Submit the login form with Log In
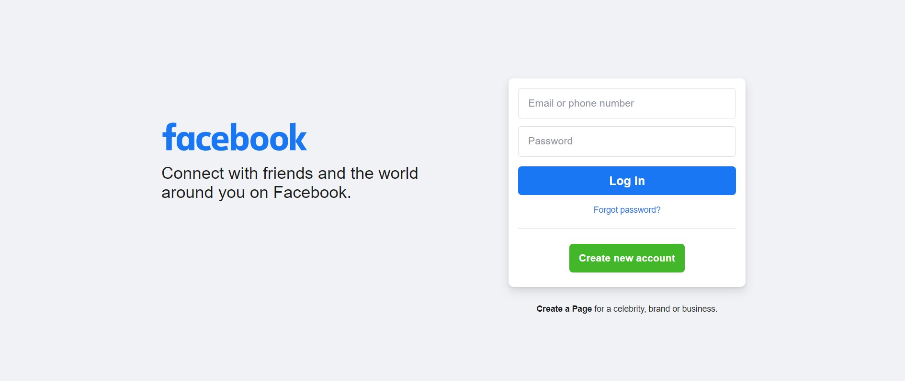This screenshot has height=381, width=905. click(627, 181)
